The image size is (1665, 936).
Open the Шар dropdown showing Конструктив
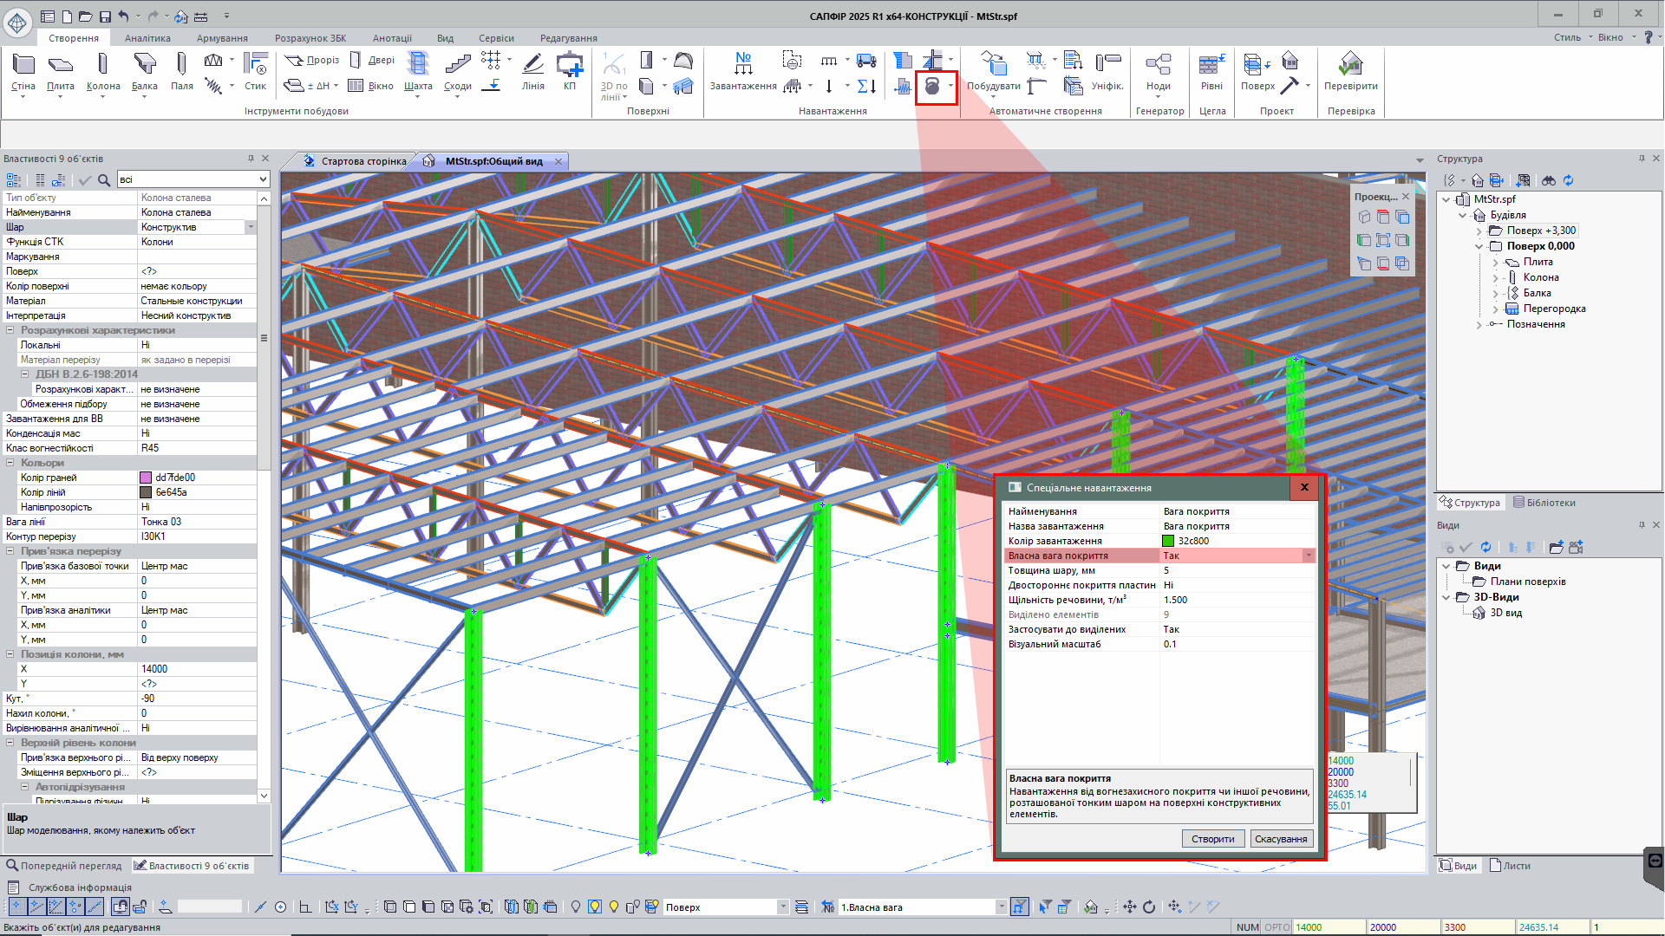(251, 226)
